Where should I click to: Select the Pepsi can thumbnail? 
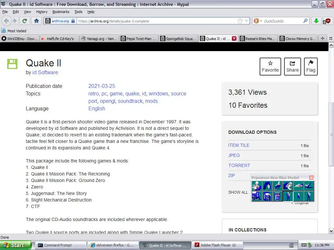277,196
